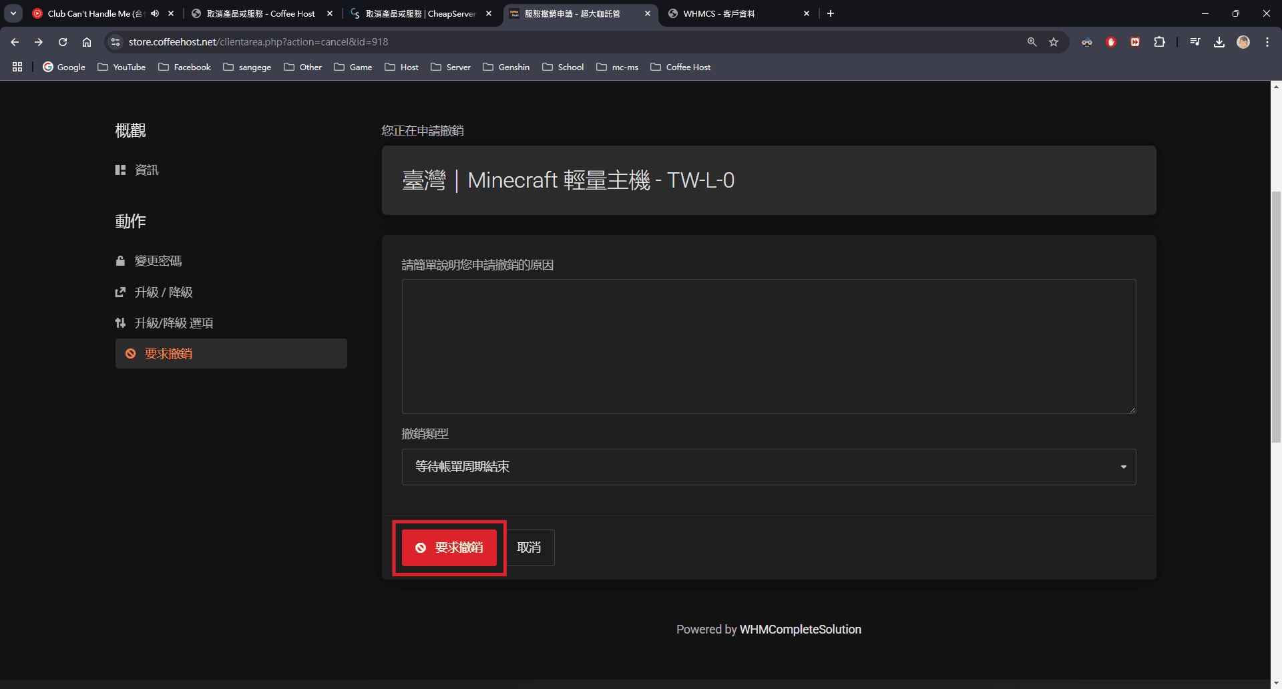Screen dimensions: 1282x689
Task: Open Facebook bookmark folder
Action: [x=184, y=67]
